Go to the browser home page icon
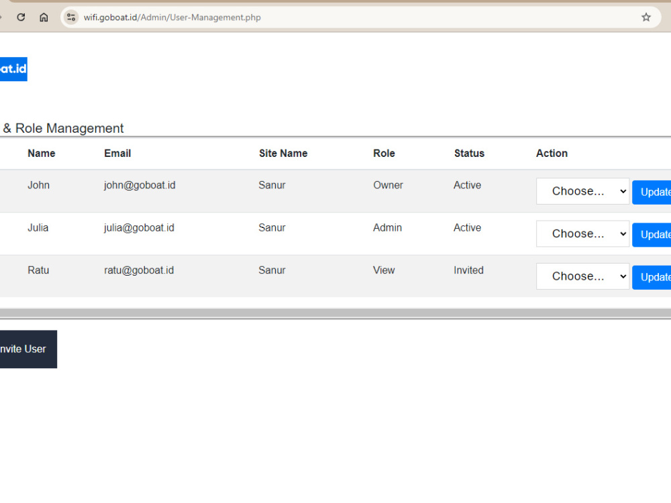 click(x=44, y=17)
